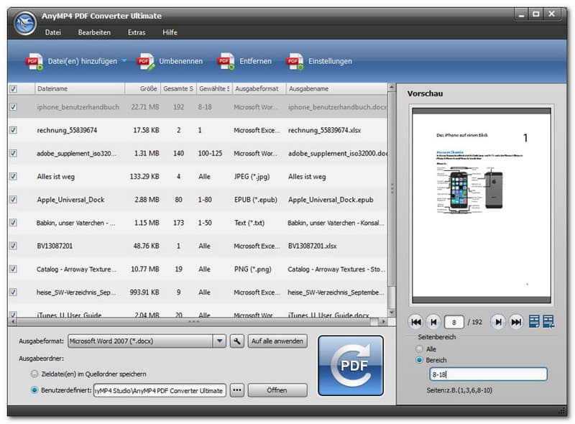
Task: Click the current page number field
Action: tap(454, 323)
